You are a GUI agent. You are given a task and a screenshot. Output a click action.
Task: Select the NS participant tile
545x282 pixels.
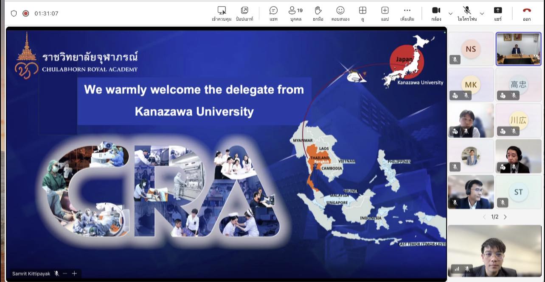pos(471,49)
